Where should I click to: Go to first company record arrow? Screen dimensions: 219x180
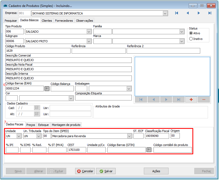point(177,13)
